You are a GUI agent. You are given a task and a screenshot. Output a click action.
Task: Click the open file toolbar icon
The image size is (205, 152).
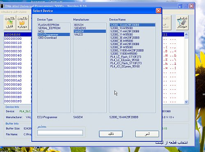[10, 23]
